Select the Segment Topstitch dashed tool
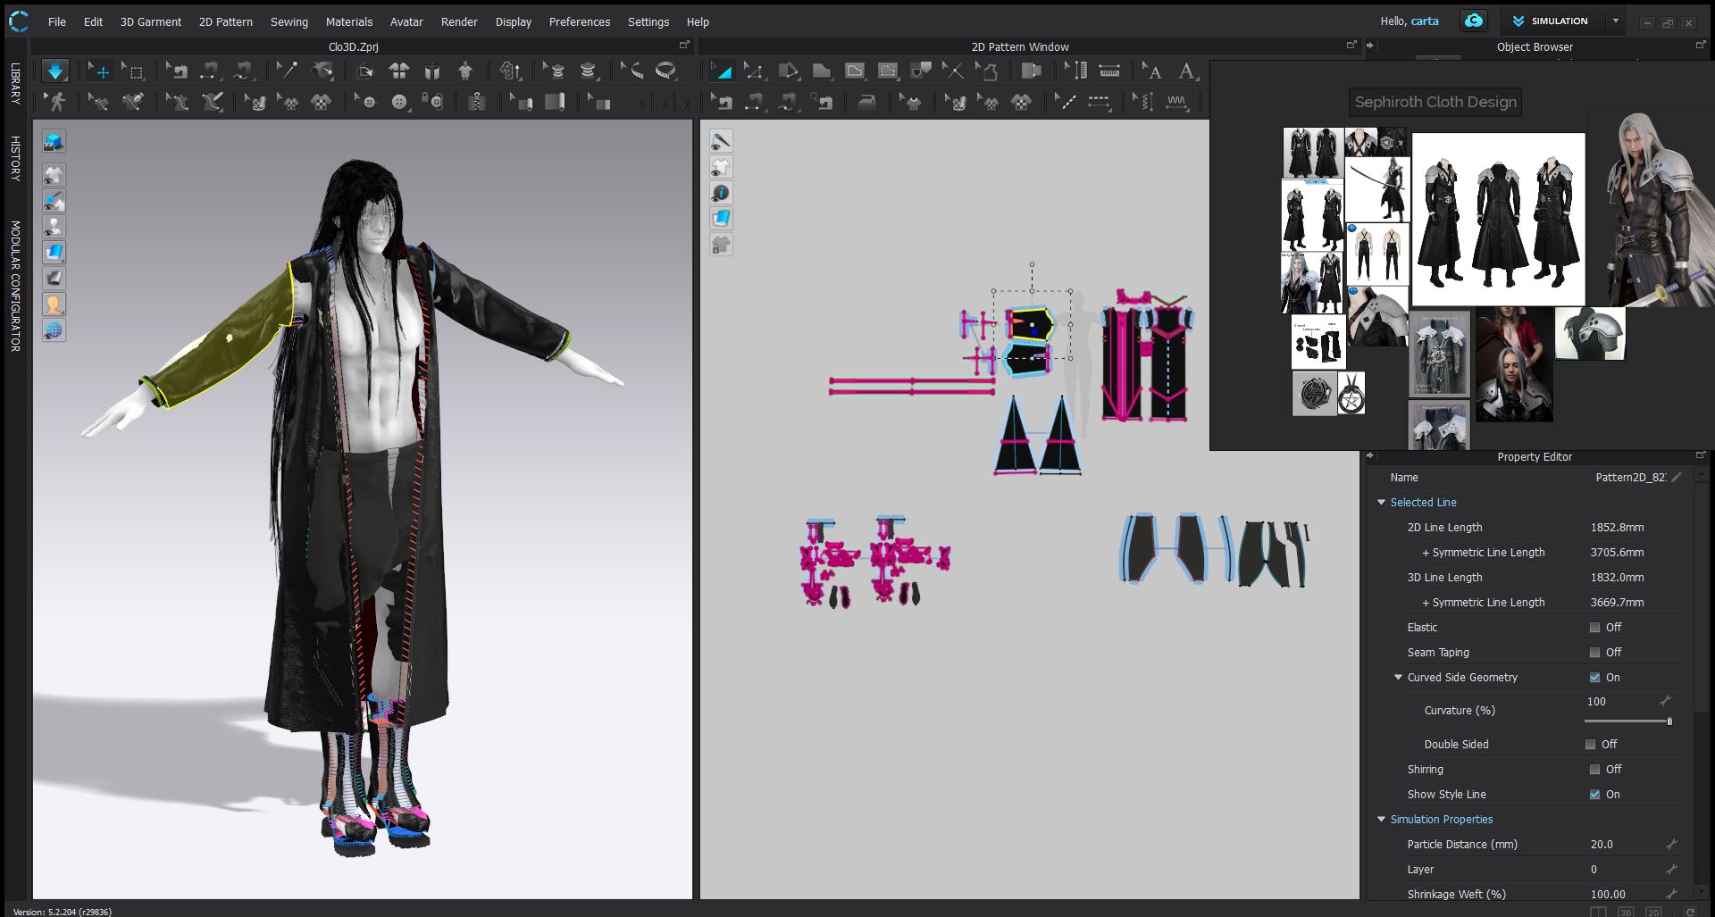The image size is (1715, 917). [x=1099, y=103]
